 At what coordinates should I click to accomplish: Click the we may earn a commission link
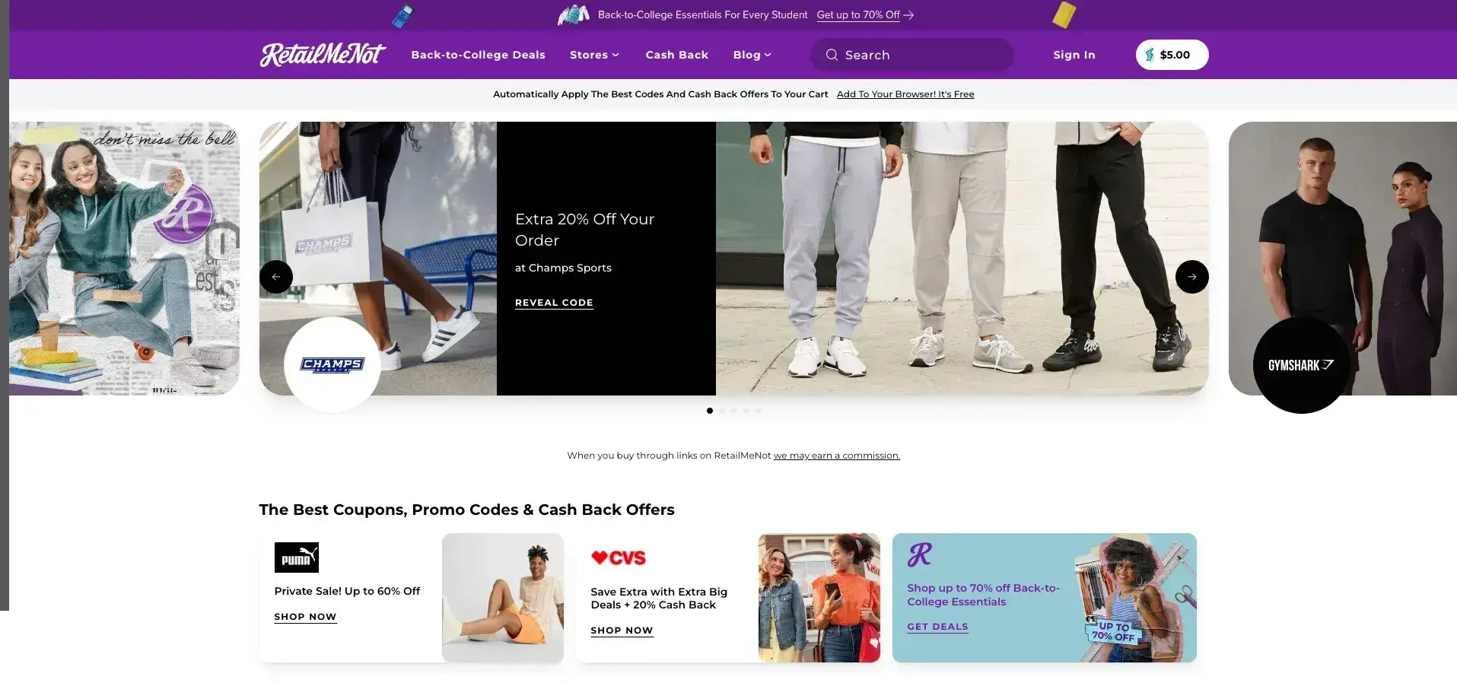click(837, 456)
